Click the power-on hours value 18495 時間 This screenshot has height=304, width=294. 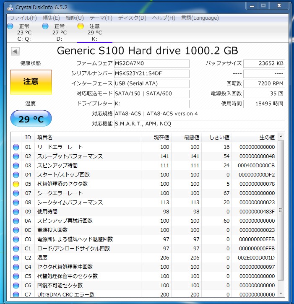tap(264, 104)
